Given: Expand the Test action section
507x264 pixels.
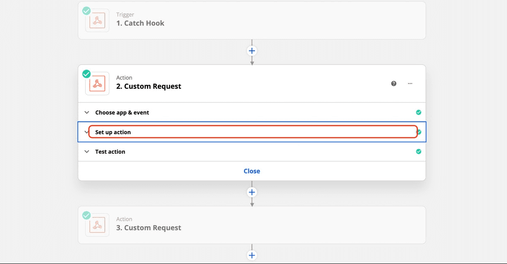Looking at the screenshot, I should [x=252, y=151].
